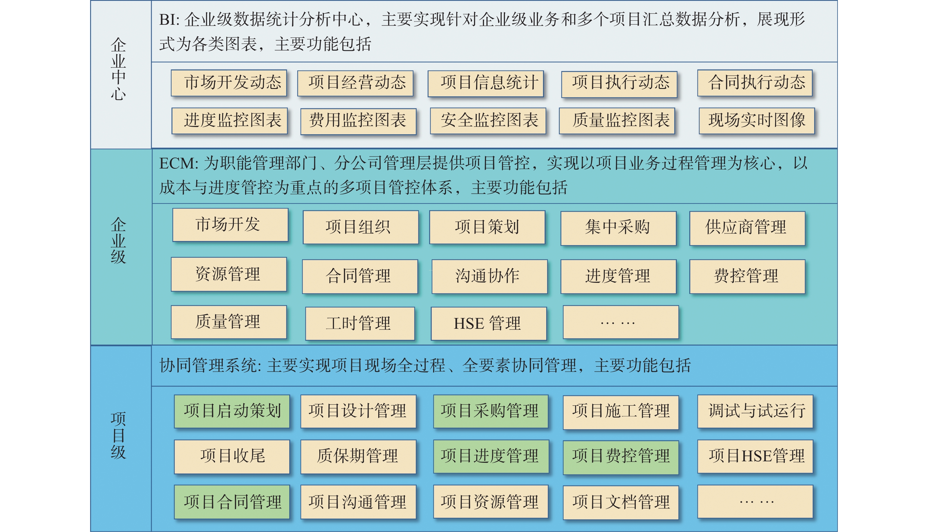Viewport: 928px width, 532px height.
Task: Click the ECM description heading text
Action: (x=483, y=175)
